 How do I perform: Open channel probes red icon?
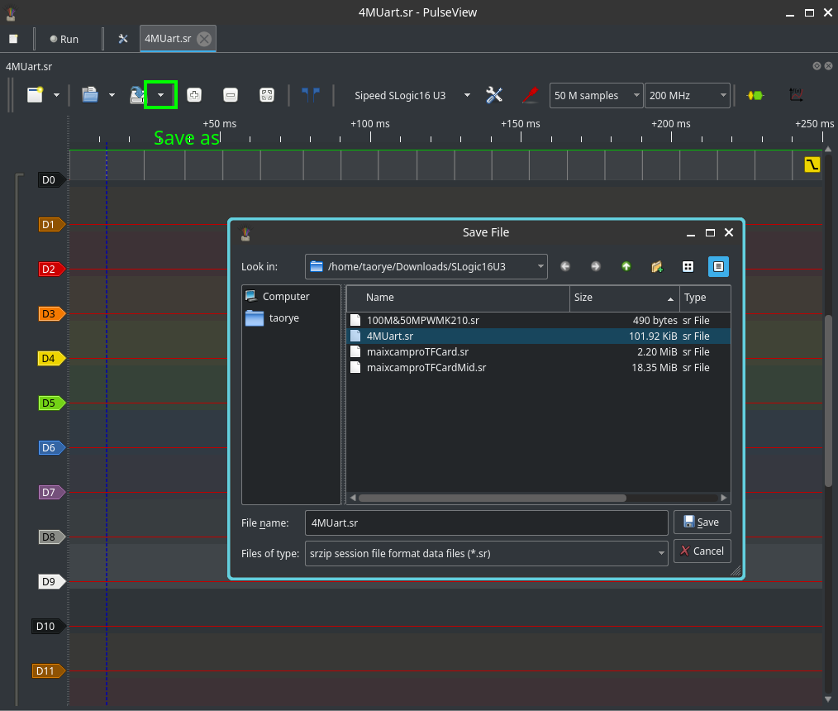click(530, 95)
